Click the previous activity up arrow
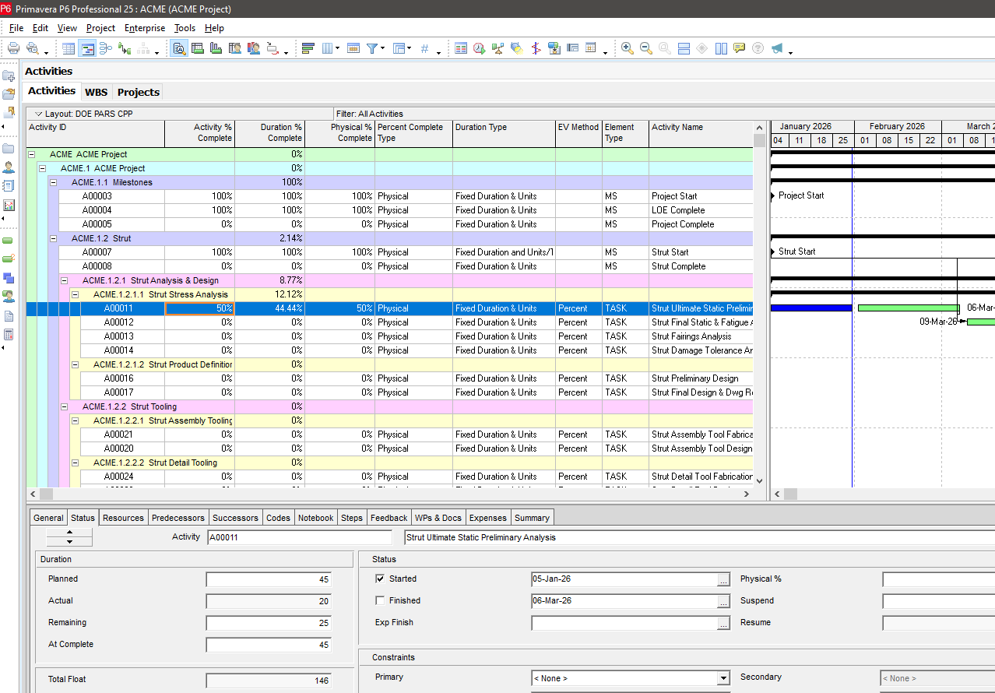The width and height of the screenshot is (995, 693). point(69,533)
